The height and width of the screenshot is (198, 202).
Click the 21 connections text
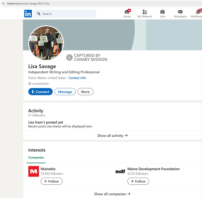(x=38, y=84)
